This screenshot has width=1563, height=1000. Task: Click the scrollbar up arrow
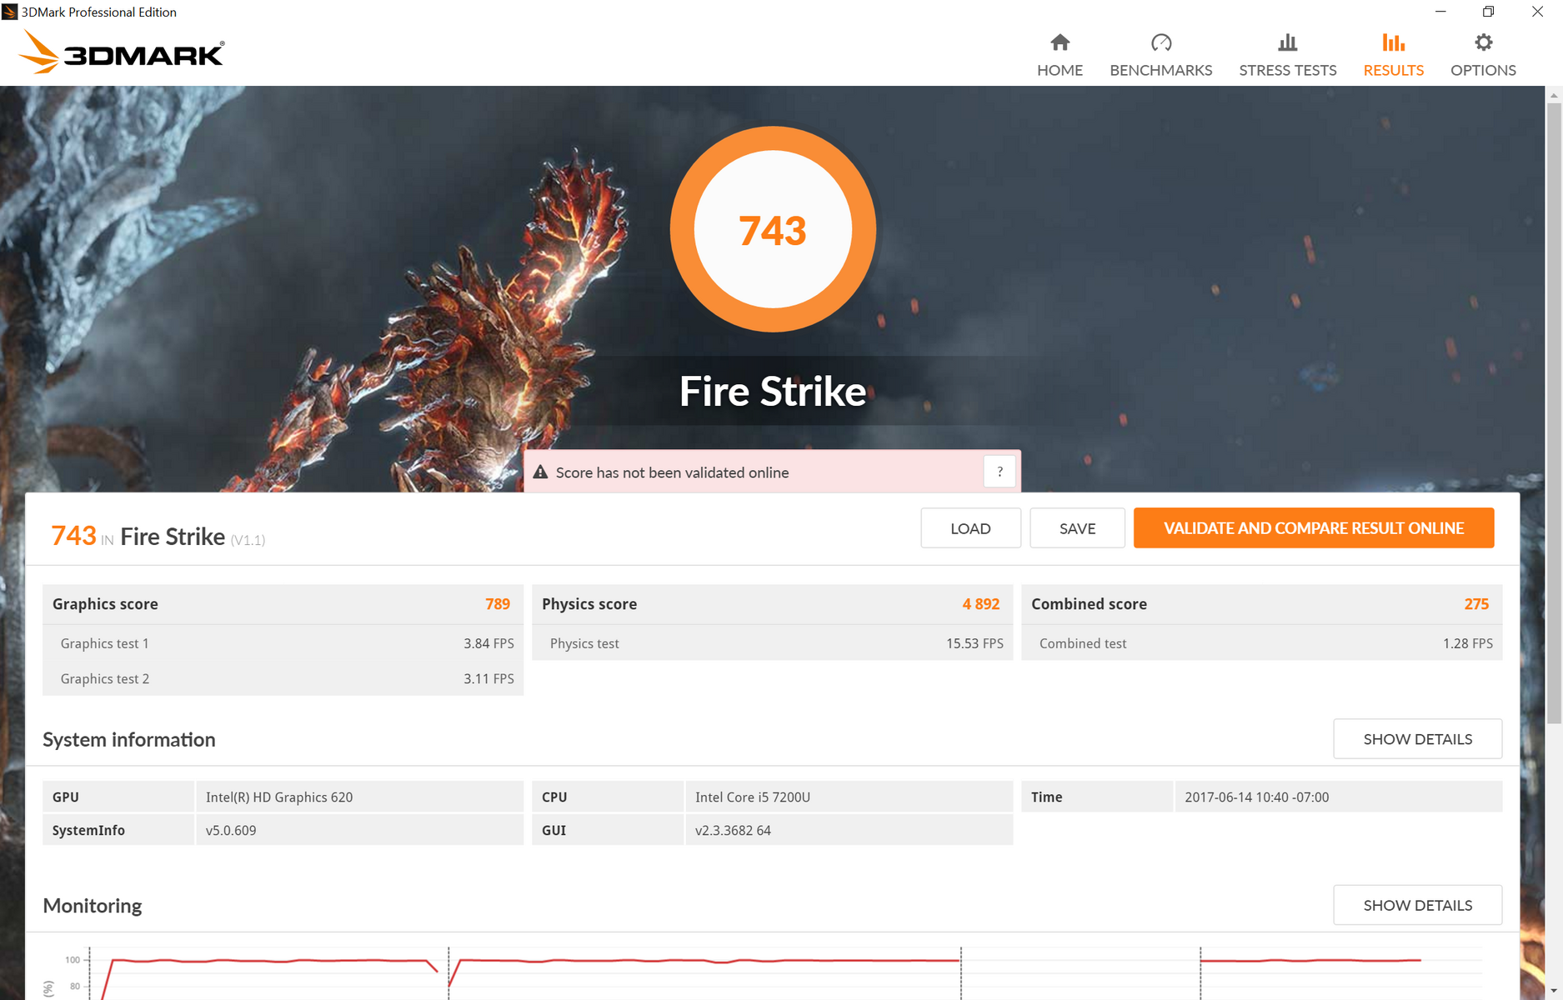click(x=1554, y=95)
